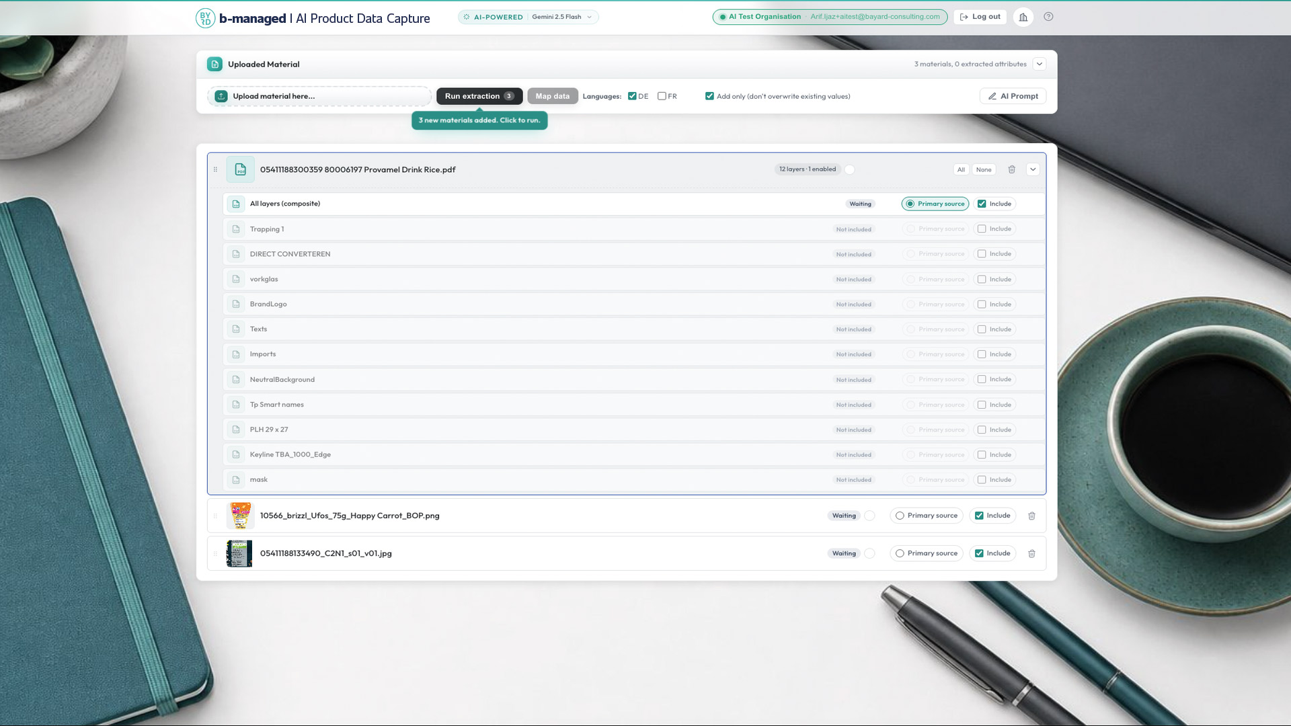
Task: Open the help question mark icon
Action: 1048,17
